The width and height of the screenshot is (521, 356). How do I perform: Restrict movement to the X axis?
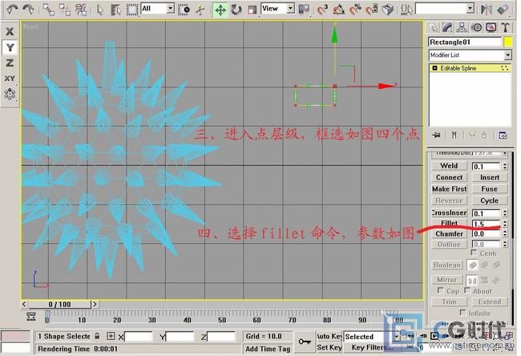pyautogui.click(x=10, y=31)
